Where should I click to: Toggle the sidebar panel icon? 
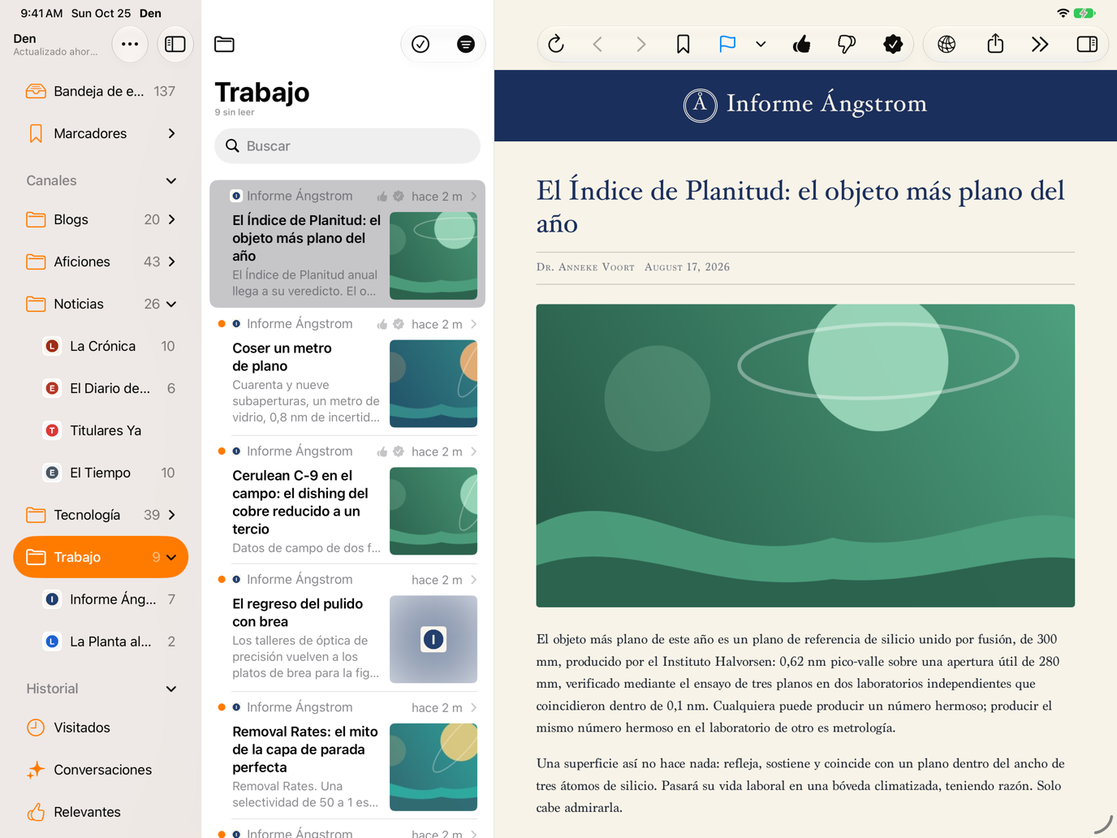tap(175, 44)
